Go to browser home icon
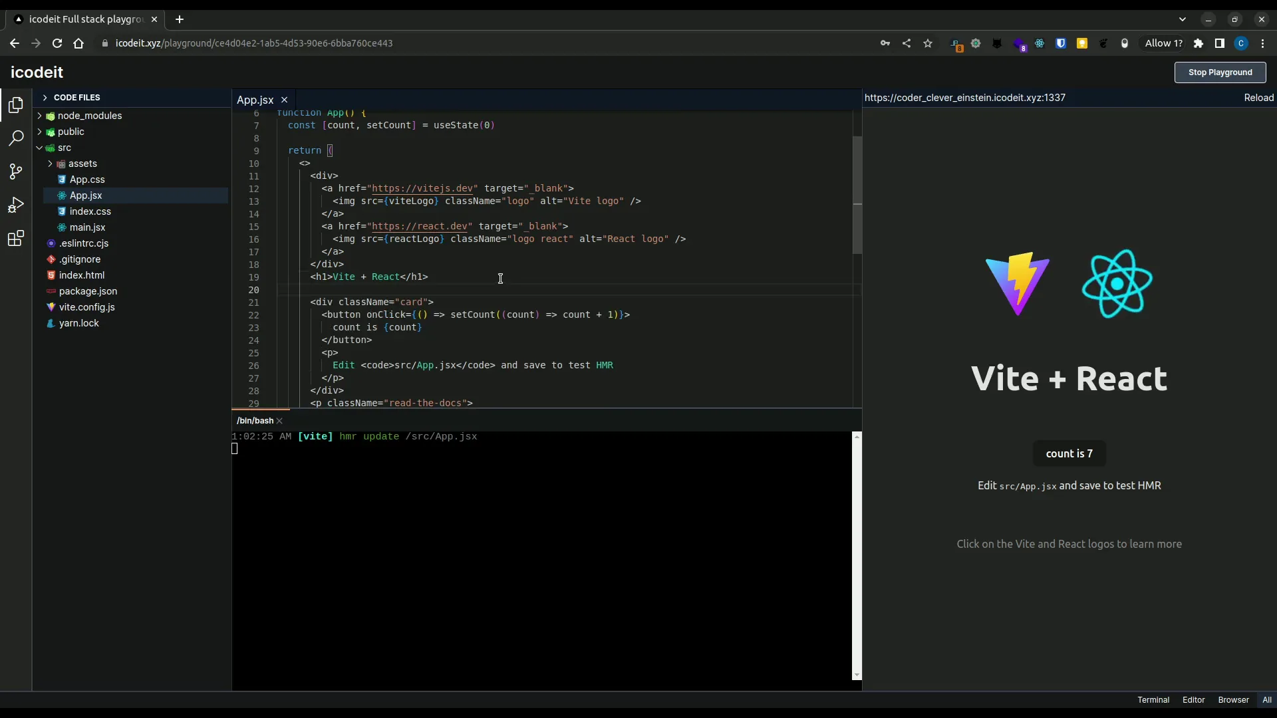 click(x=78, y=43)
